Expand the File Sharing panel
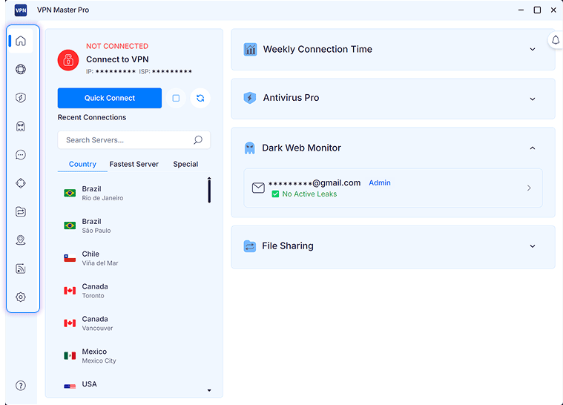Viewport: 563px width, 405px height. (x=533, y=246)
